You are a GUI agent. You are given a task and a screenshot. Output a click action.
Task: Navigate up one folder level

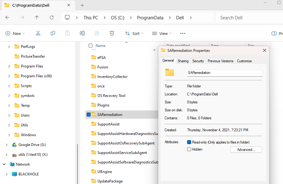(x=37, y=17)
